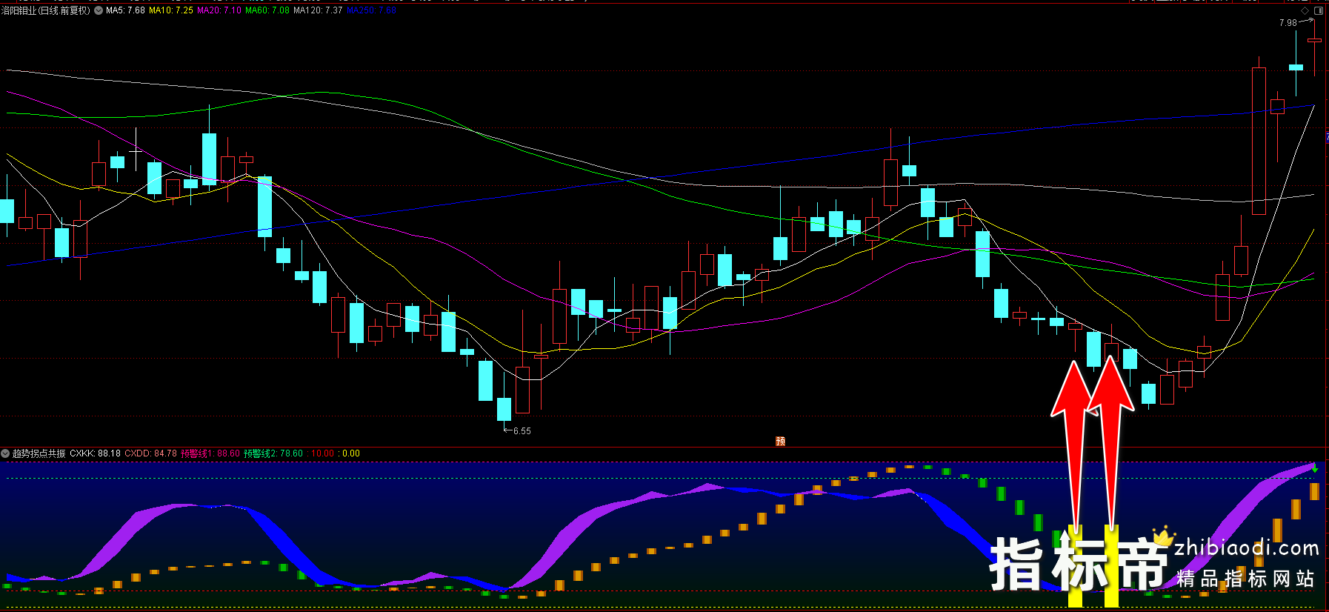
Task: Click the 预警线2: 78.60 value
Action: click(x=273, y=453)
